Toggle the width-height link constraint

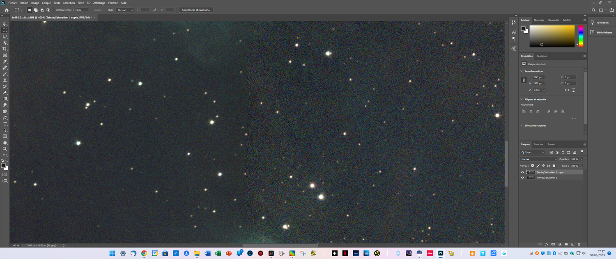pyautogui.click(x=524, y=80)
